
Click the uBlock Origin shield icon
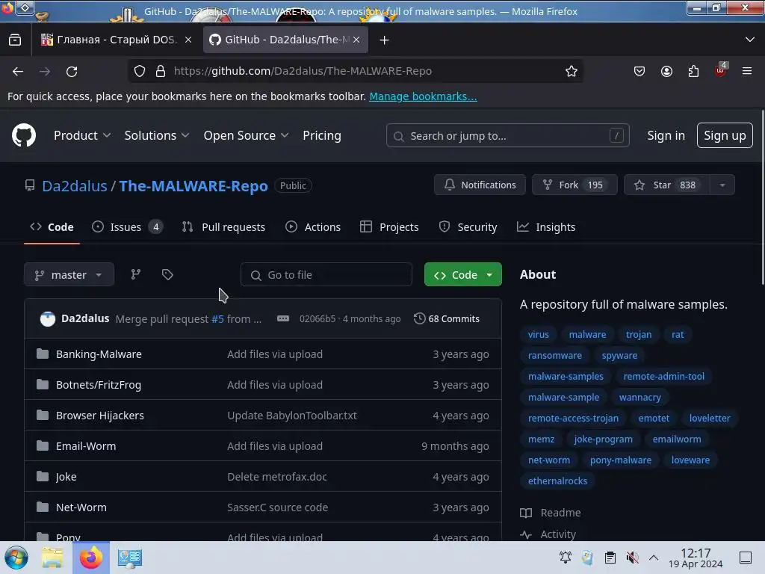click(721, 71)
